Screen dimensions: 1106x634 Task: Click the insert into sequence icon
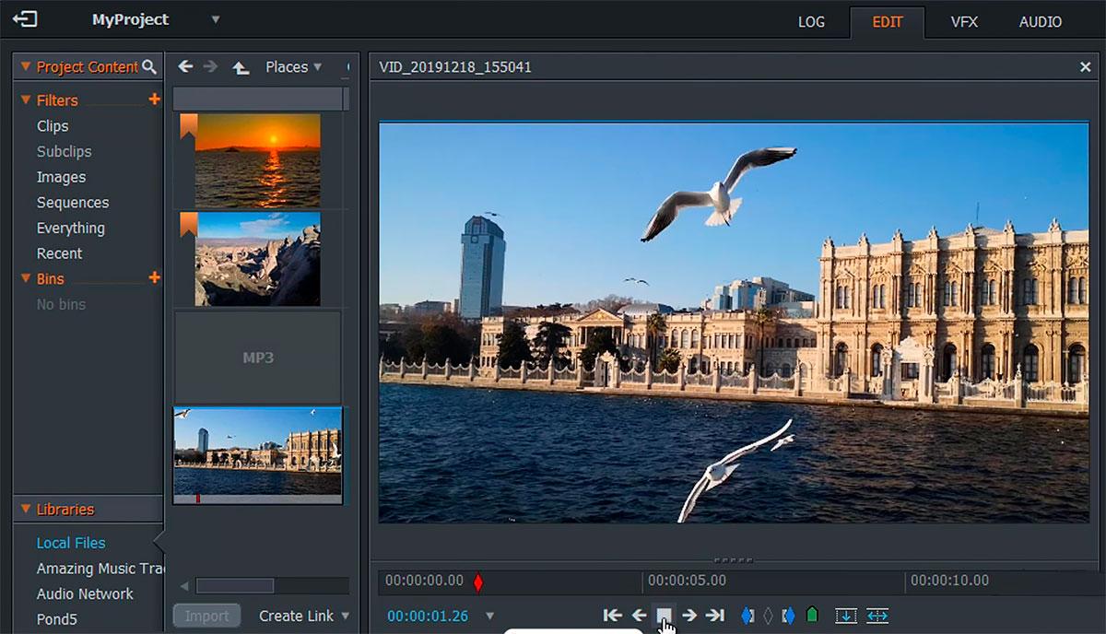pos(845,616)
